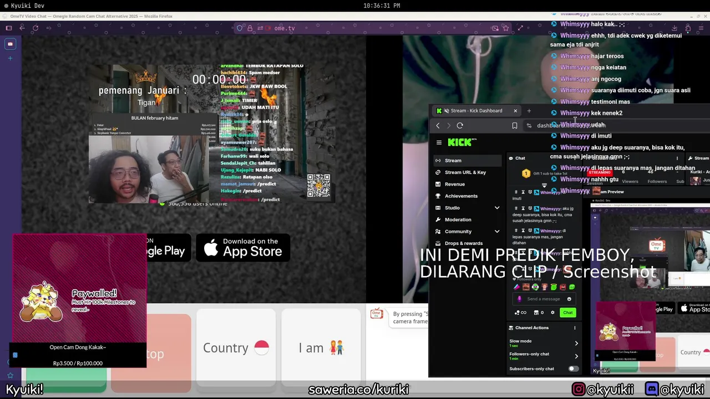710x399 pixels.
Task: Click the Discord @kyuiki handle
Action: [x=675, y=390]
